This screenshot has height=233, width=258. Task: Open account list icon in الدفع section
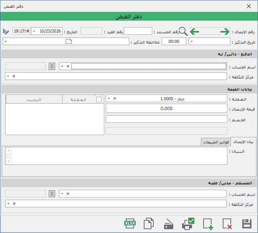[x=52, y=66]
